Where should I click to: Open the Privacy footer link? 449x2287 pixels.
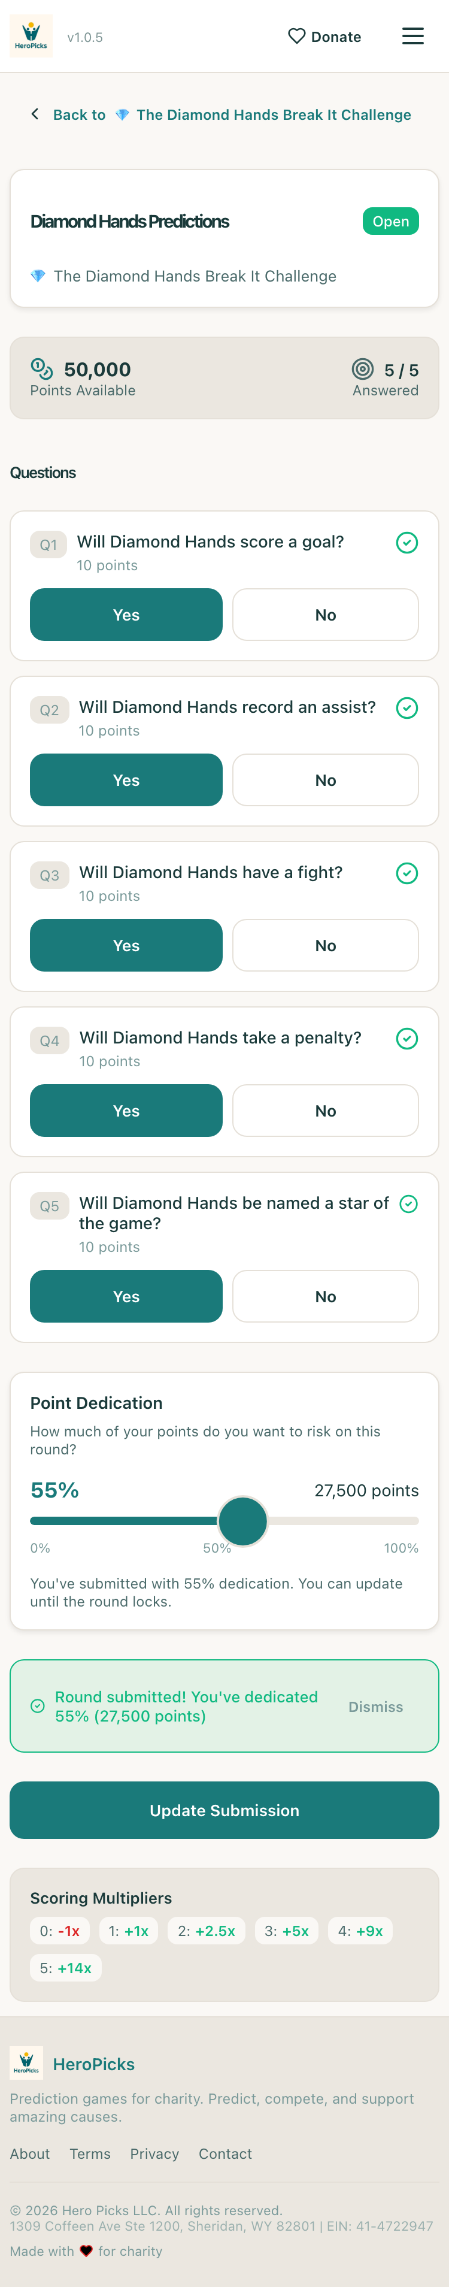(154, 2154)
